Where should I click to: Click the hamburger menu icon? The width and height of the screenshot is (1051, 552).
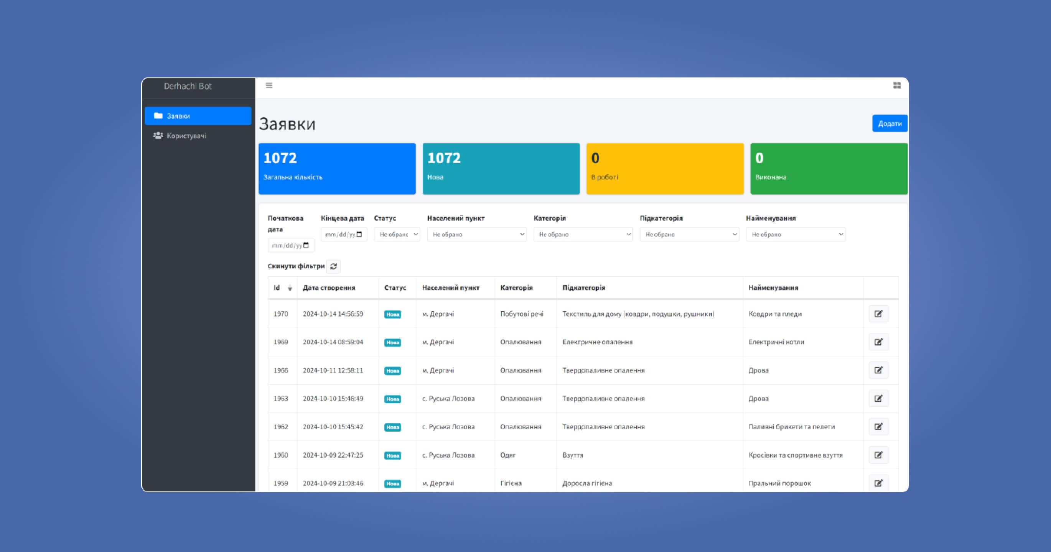tap(269, 85)
